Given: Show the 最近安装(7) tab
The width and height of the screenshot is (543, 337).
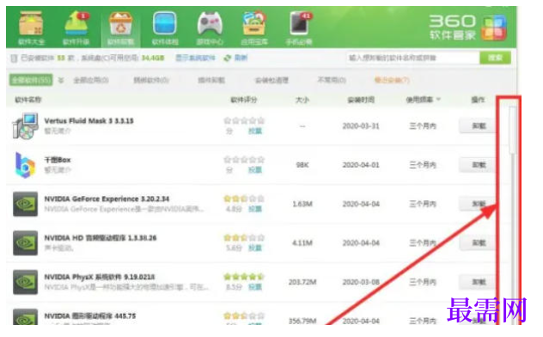Looking at the screenshot, I should click(392, 80).
